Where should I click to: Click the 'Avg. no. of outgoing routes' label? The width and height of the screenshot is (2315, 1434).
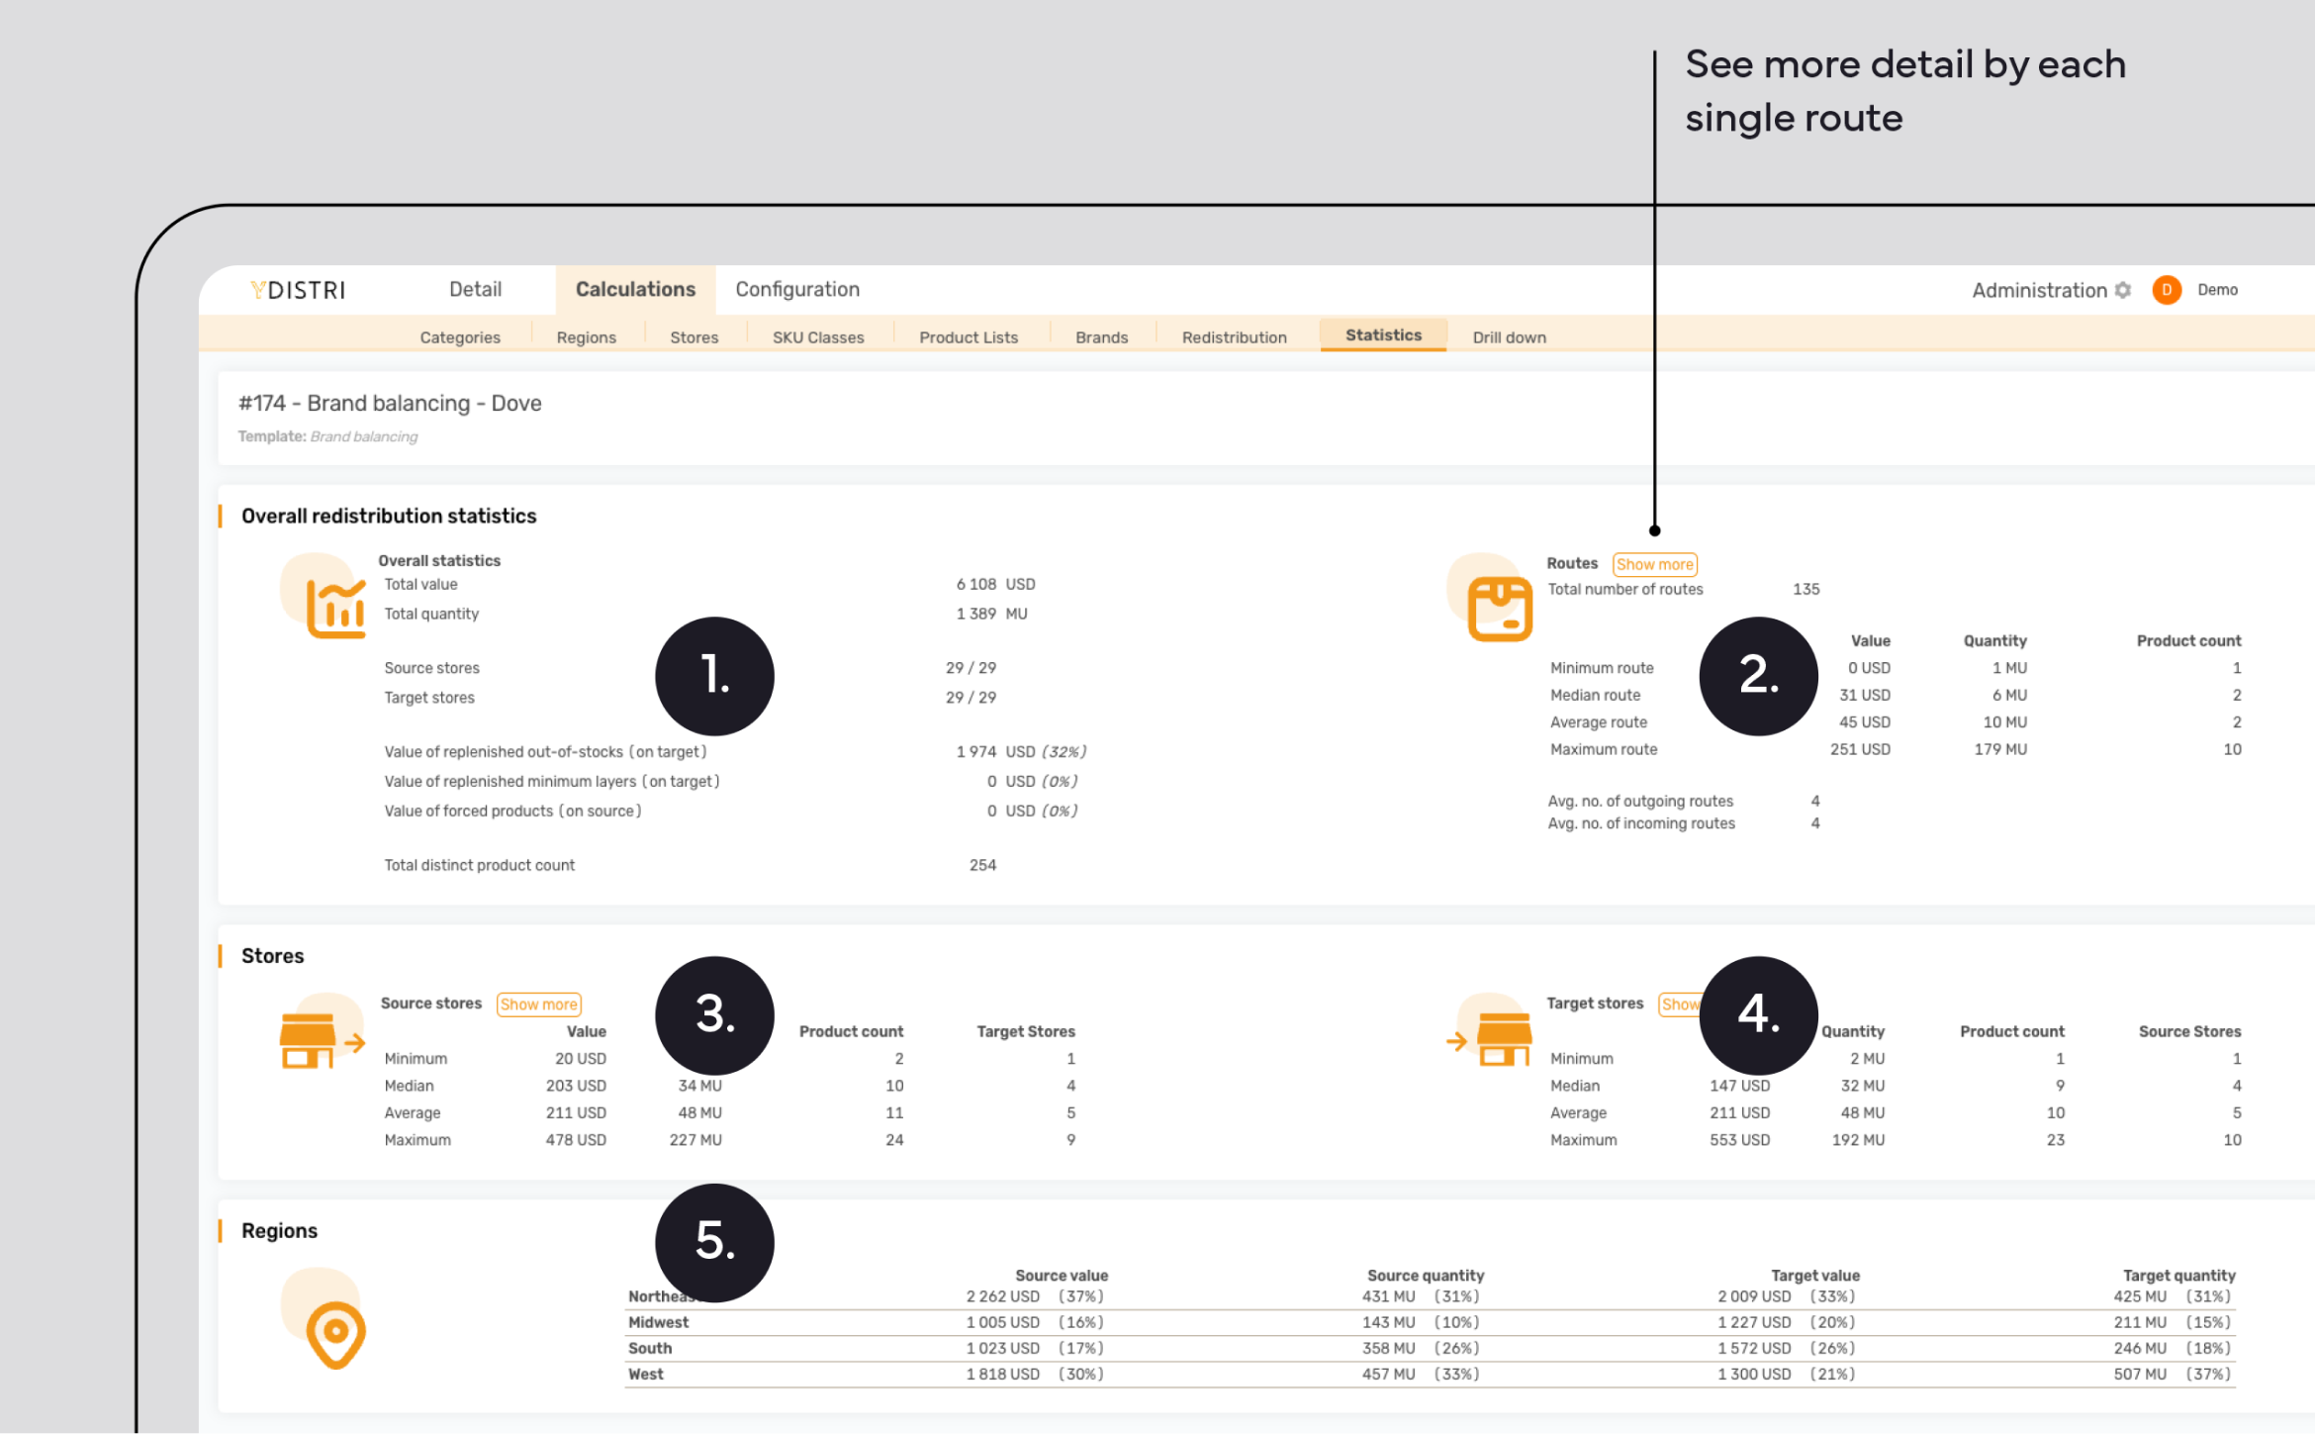(1640, 801)
